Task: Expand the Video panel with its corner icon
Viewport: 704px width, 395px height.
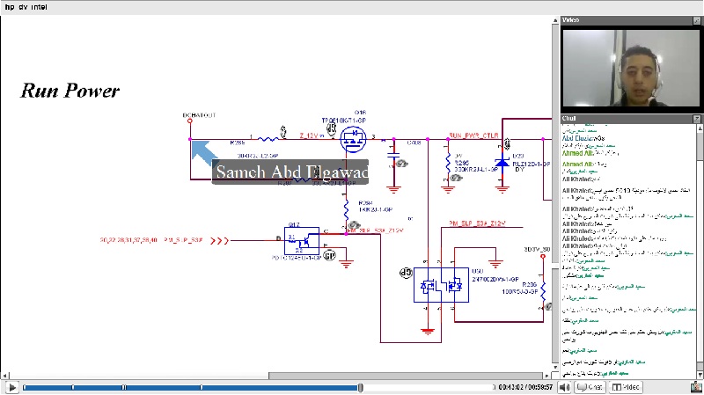Action: click(x=697, y=20)
